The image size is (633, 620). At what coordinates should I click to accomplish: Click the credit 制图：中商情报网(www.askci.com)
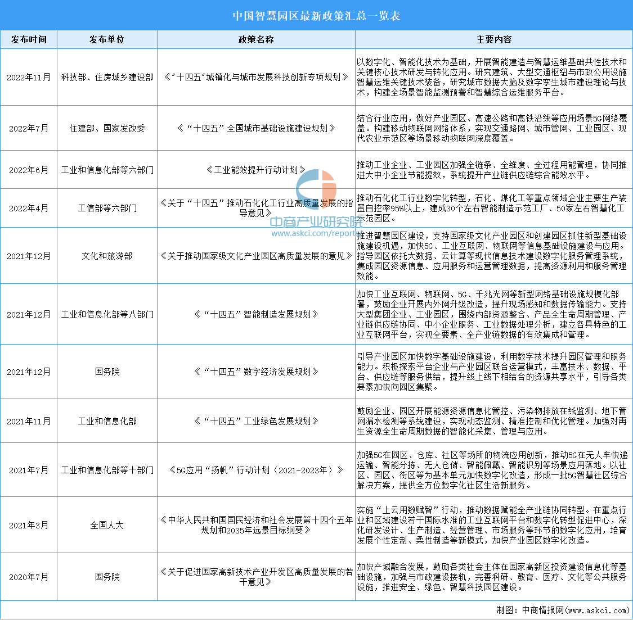[562, 610]
